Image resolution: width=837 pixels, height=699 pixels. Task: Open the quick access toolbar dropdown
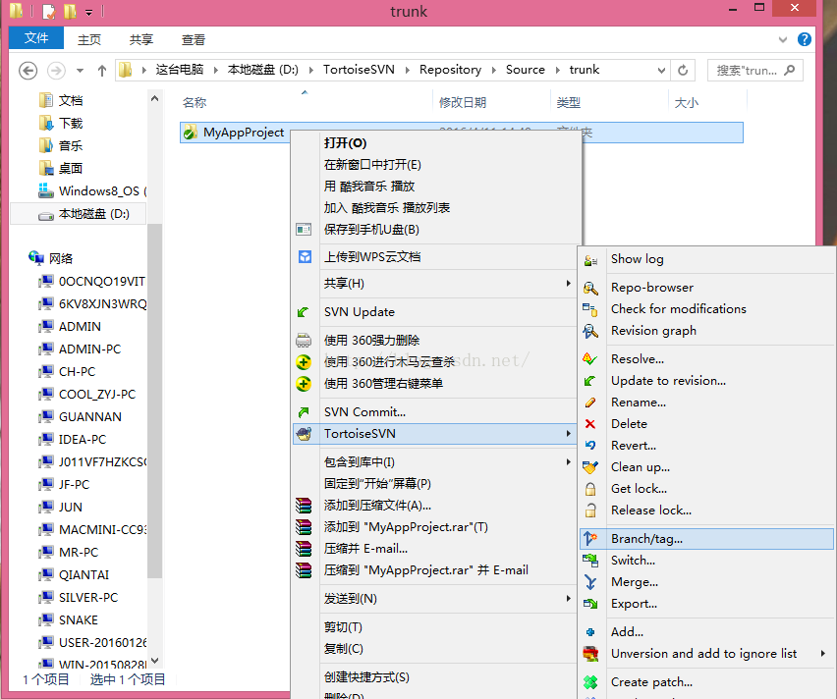pos(89,12)
